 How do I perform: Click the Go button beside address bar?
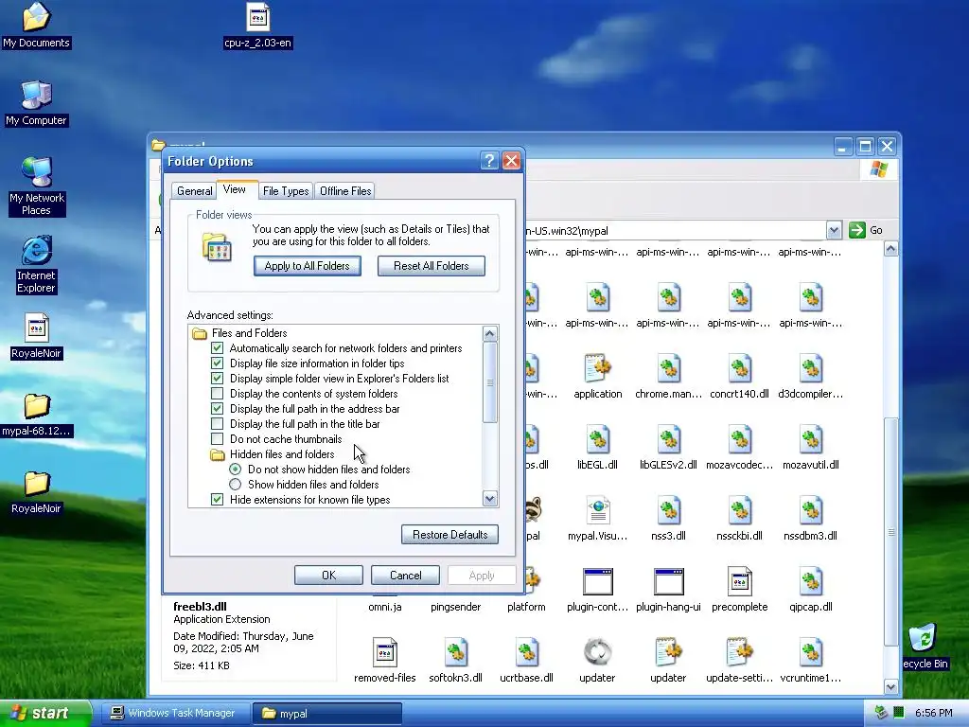[866, 230]
